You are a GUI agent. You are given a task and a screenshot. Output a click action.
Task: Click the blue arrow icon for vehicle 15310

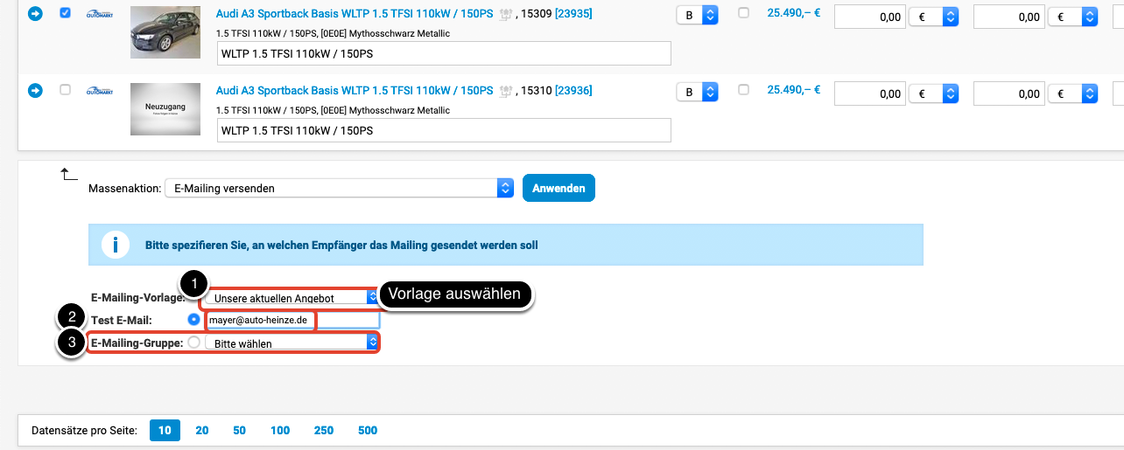tap(35, 90)
